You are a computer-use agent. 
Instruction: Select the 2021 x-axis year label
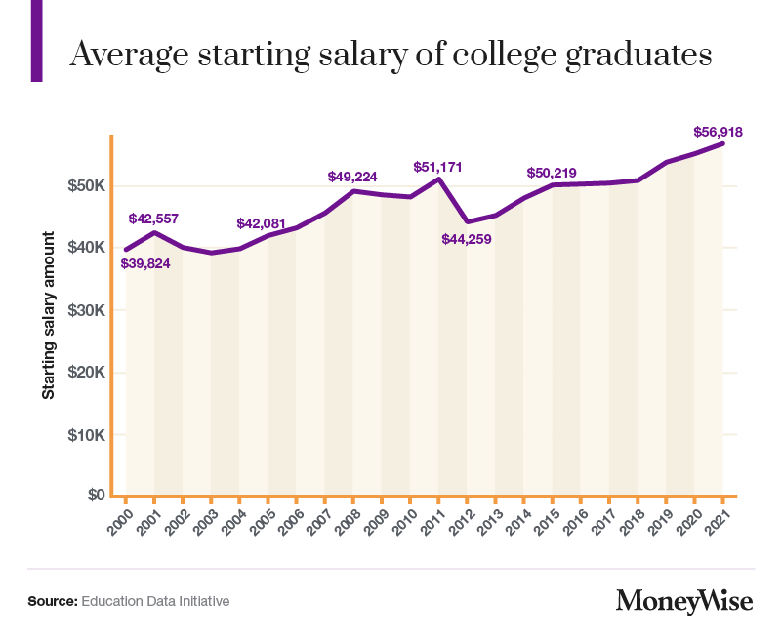pyautogui.click(x=718, y=522)
